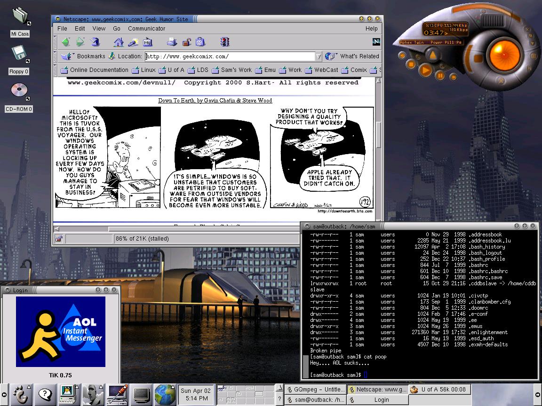
Task: Open the Go menu in Netscape
Action: 117,28
